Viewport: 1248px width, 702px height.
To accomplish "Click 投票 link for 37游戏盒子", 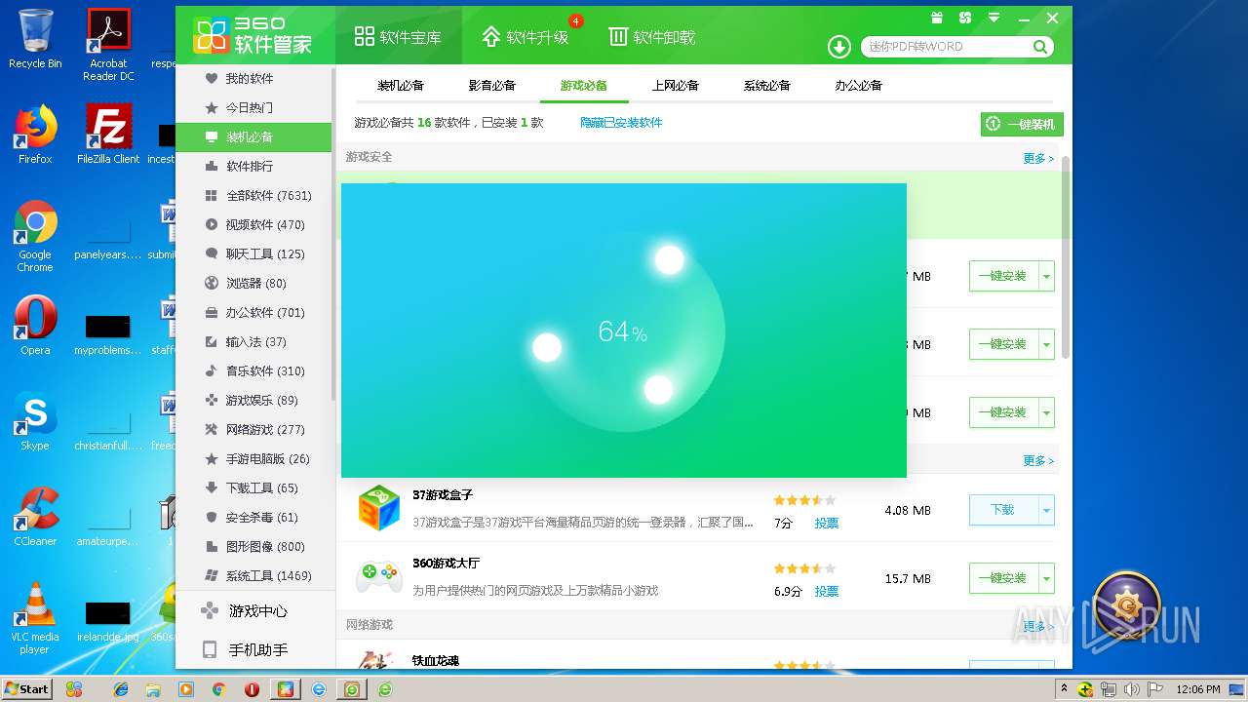I will (x=827, y=524).
